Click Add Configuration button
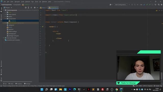 click(120, 5)
